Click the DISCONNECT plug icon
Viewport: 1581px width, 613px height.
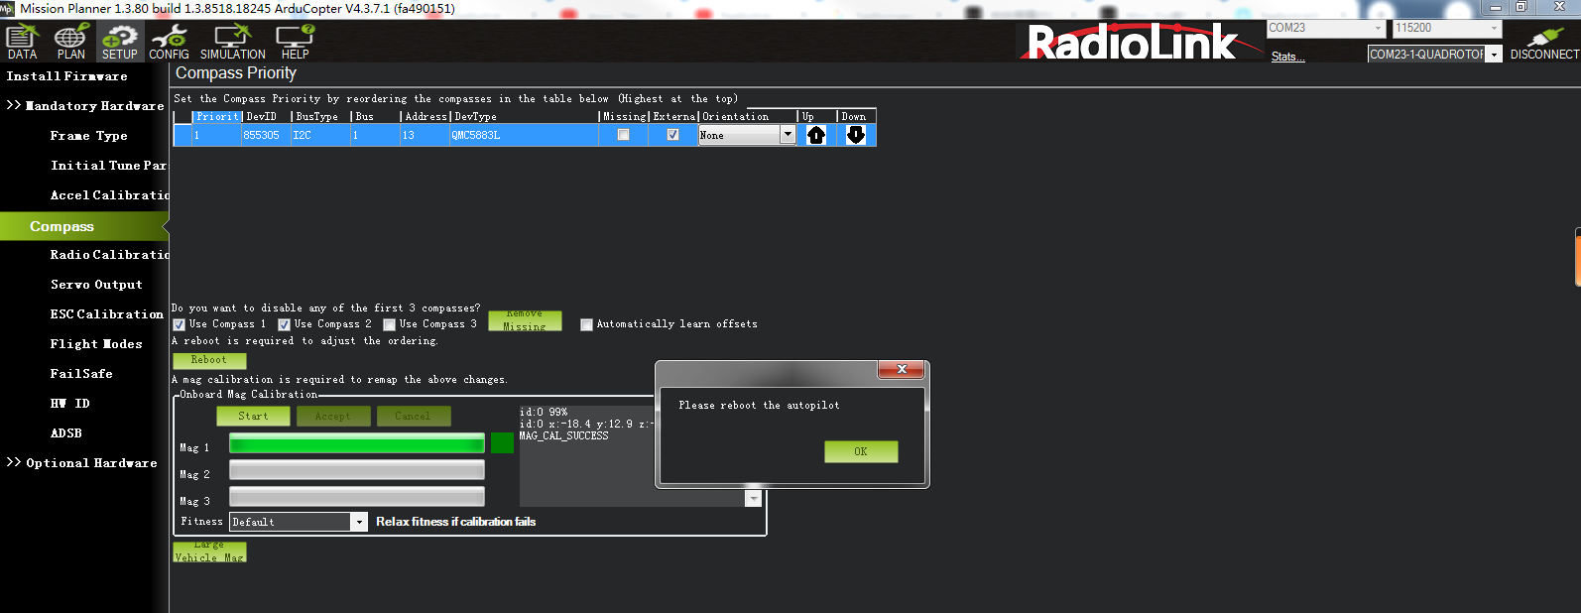[1544, 42]
